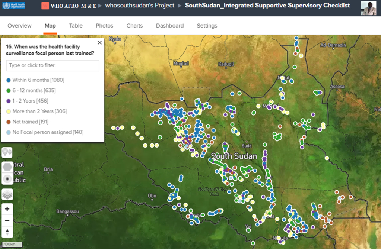Open the WHO AFRO M & E breadcrumb
The width and height of the screenshot is (381, 249).
click(73, 6)
